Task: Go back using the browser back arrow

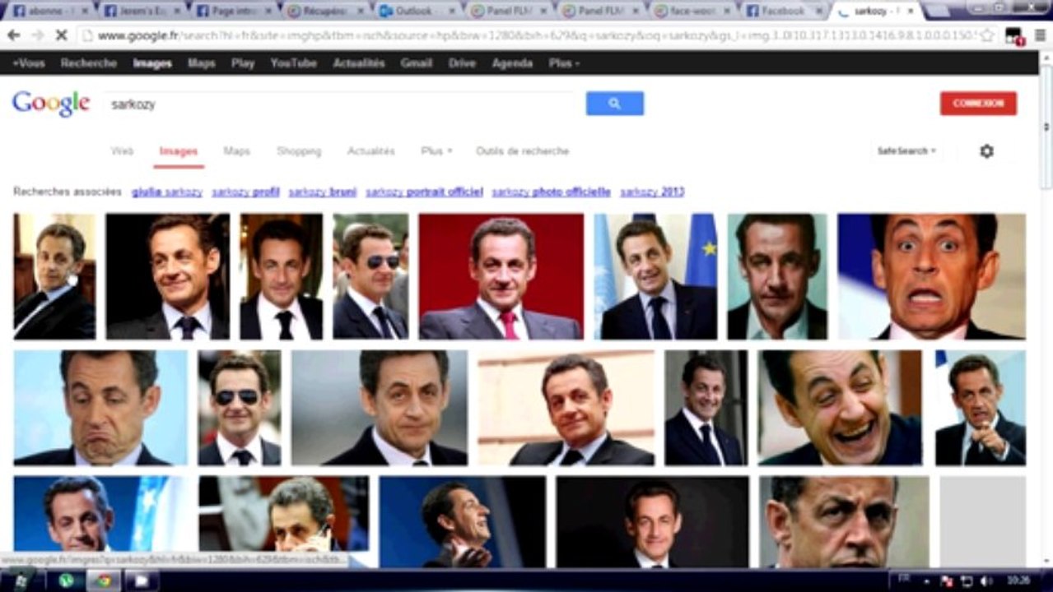Action: 14,35
